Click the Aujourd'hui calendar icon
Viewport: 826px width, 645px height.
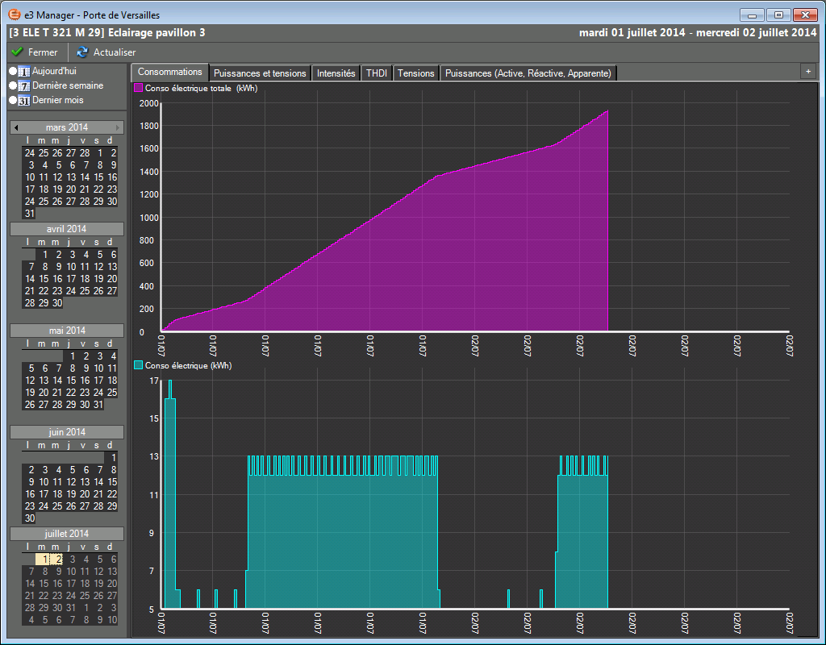click(x=23, y=72)
